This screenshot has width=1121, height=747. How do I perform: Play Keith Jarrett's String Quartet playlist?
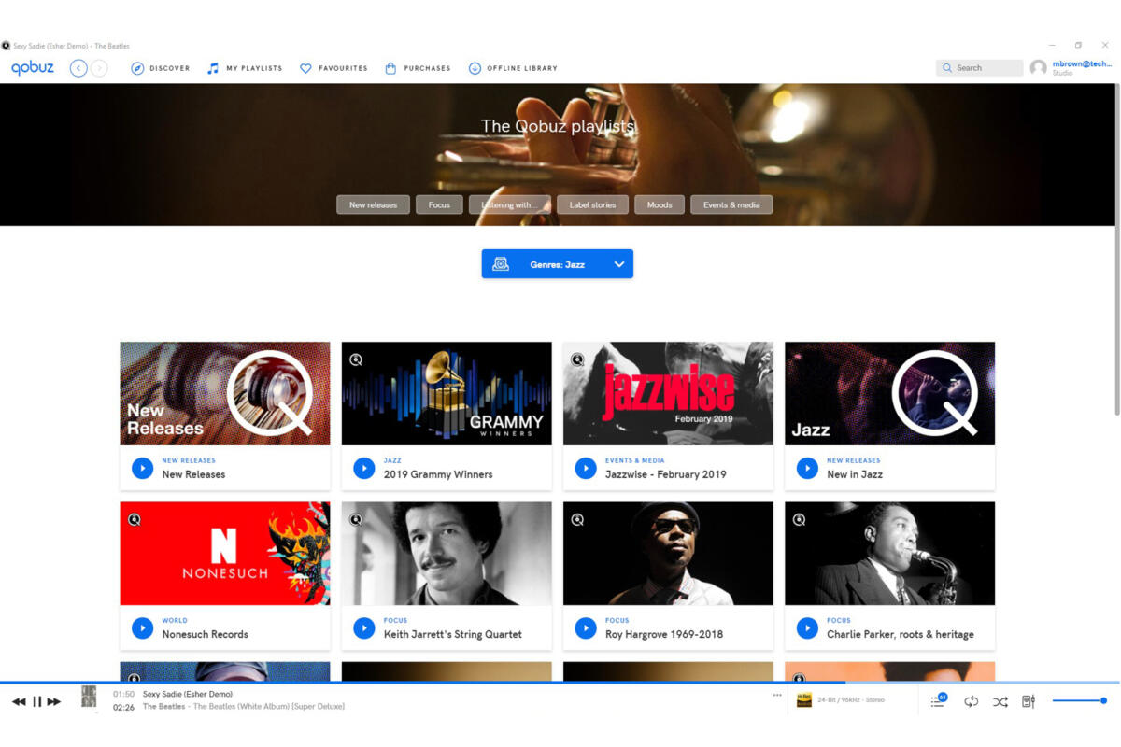pyautogui.click(x=364, y=627)
